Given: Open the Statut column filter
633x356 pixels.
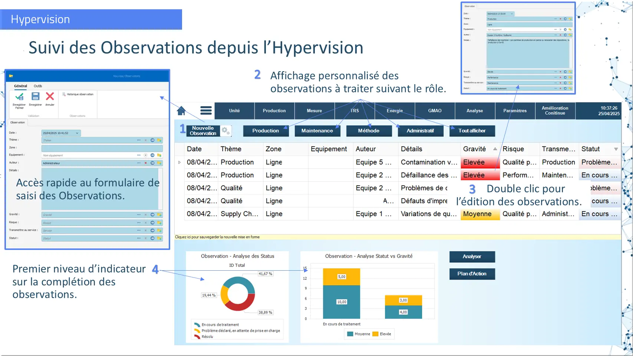Looking at the screenshot, I should point(616,149).
